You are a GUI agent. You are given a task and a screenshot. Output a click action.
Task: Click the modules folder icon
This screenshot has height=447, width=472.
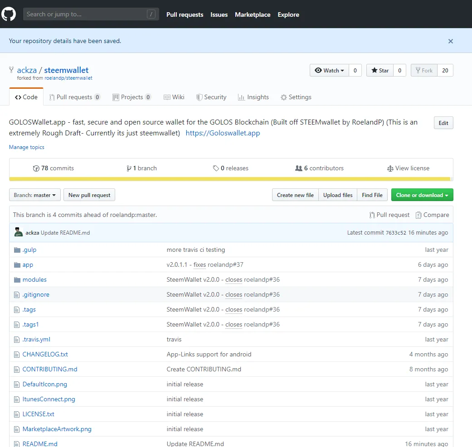(x=17, y=280)
